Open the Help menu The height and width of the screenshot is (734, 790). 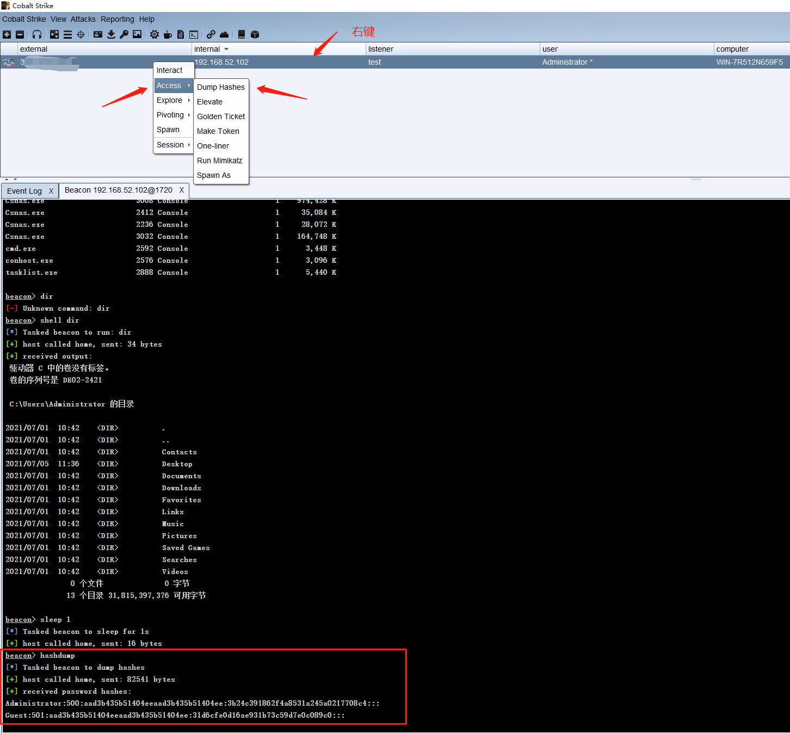tap(147, 19)
